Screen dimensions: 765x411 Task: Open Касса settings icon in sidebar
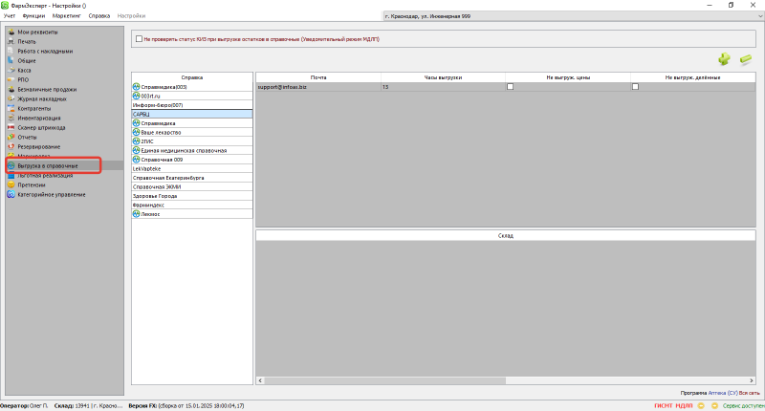coord(11,70)
